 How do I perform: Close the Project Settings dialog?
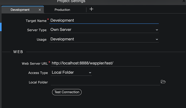point(184,1)
